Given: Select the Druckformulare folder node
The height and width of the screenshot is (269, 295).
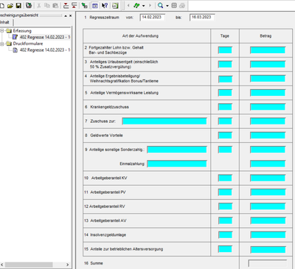Looking at the screenshot, I should (28, 43).
